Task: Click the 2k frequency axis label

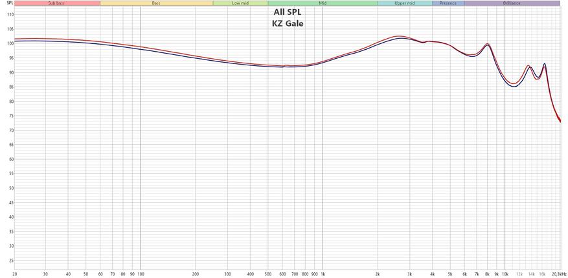Action: pos(378,274)
